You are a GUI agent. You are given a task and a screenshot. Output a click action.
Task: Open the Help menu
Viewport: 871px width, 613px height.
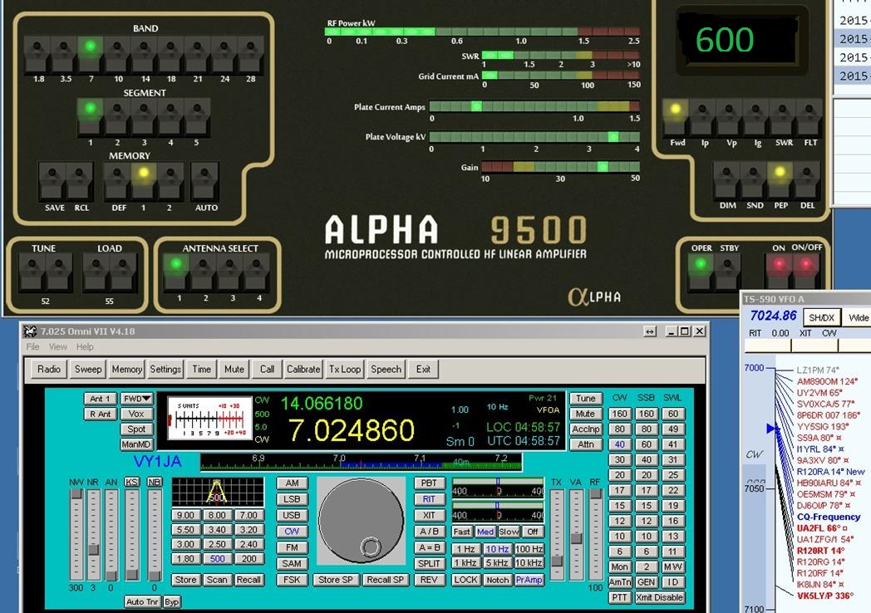click(x=85, y=347)
